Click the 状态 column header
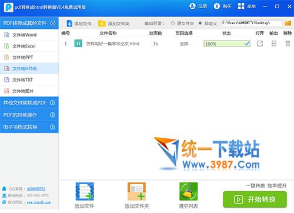The width and height of the screenshot is (294, 213). click(226, 33)
